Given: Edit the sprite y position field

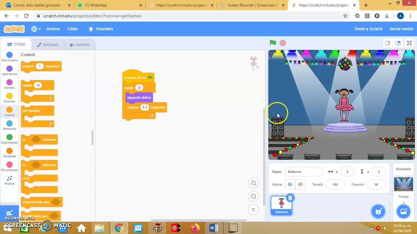Looking at the screenshot, I should pos(379,172).
